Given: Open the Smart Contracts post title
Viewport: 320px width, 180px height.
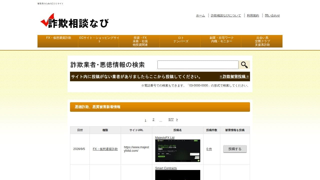Looking at the screenshot, I should pos(166,168).
